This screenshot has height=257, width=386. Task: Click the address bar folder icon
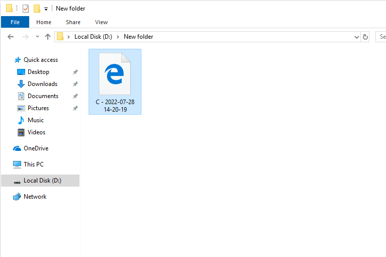coord(60,37)
